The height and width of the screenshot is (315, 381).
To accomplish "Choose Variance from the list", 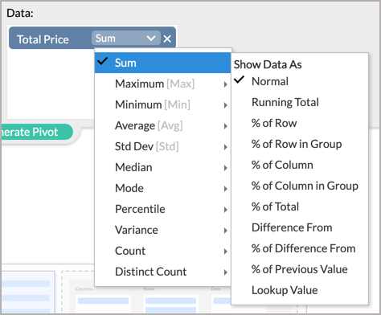I will (162, 230).
